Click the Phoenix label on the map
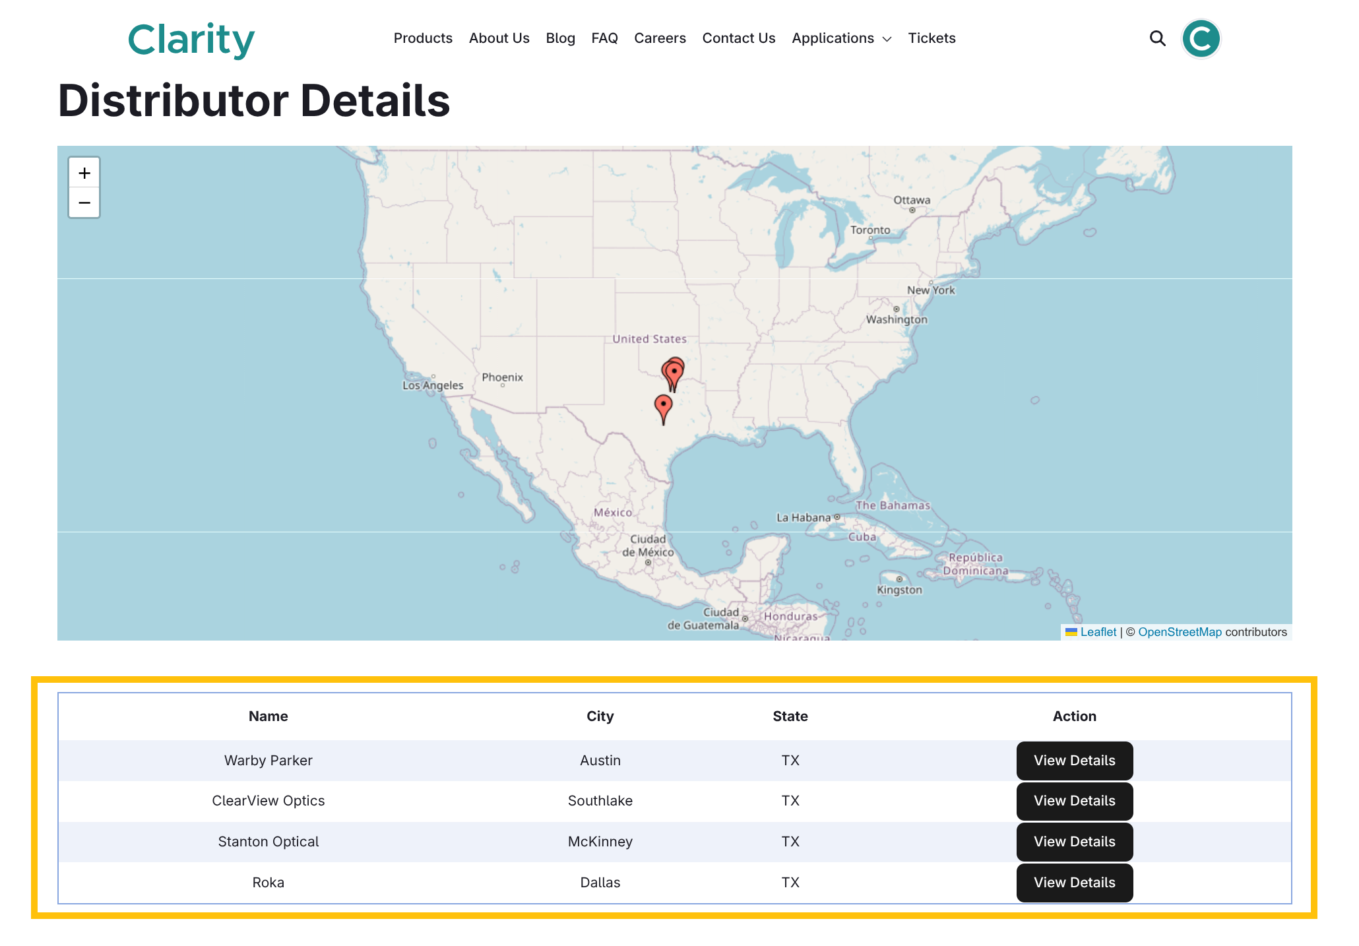Viewport: 1359px width, 946px height. (502, 377)
